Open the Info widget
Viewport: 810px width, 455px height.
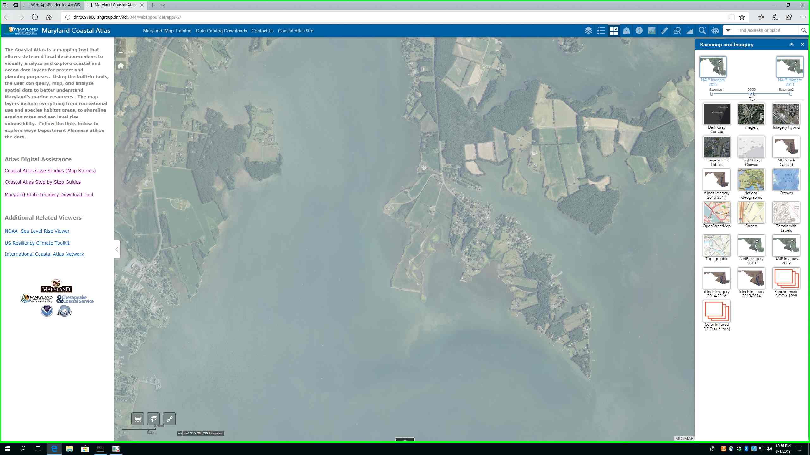[639, 31]
